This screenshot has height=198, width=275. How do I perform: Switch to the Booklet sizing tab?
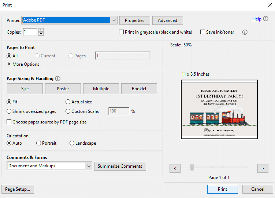click(x=139, y=89)
